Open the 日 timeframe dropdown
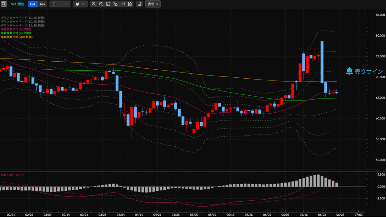 point(60,4)
